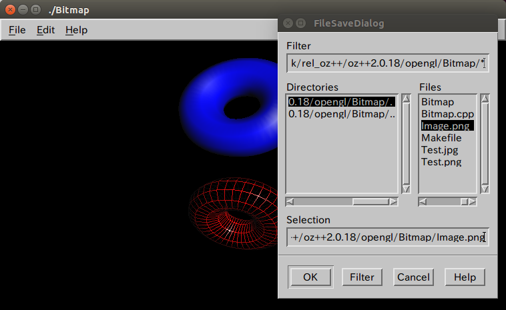Click the Files horizontal scrollbar thumb
This screenshot has height=310, width=506.
point(464,202)
